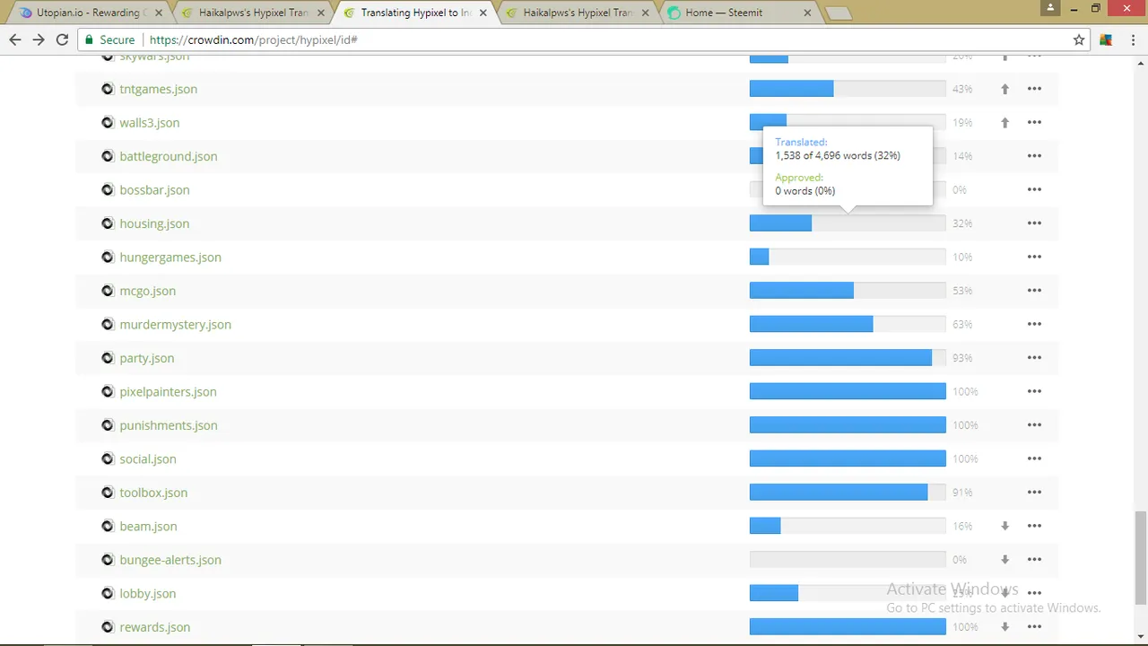Image resolution: width=1148 pixels, height=646 pixels.
Task: Click the toolbox.json progress bar
Action: (848, 493)
